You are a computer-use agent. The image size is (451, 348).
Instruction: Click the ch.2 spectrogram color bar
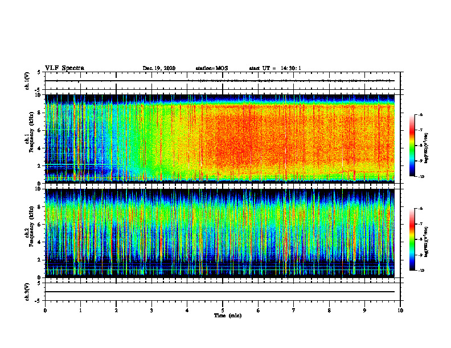[x=412, y=239]
